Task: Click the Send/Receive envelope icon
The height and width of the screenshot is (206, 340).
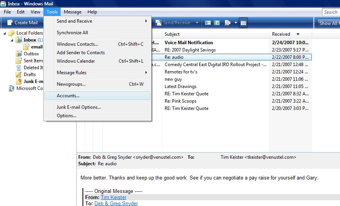Action: point(158,23)
